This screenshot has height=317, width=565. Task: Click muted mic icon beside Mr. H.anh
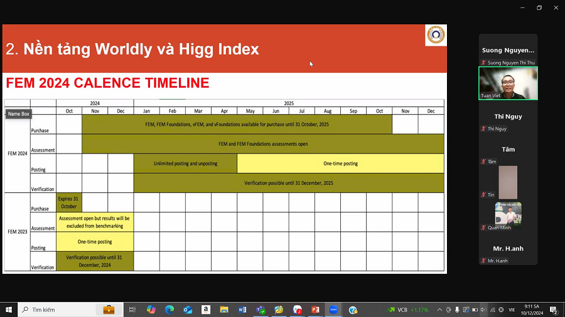(483, 261)
